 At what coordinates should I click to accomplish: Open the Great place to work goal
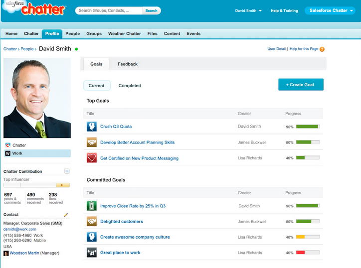pos(120,253)
